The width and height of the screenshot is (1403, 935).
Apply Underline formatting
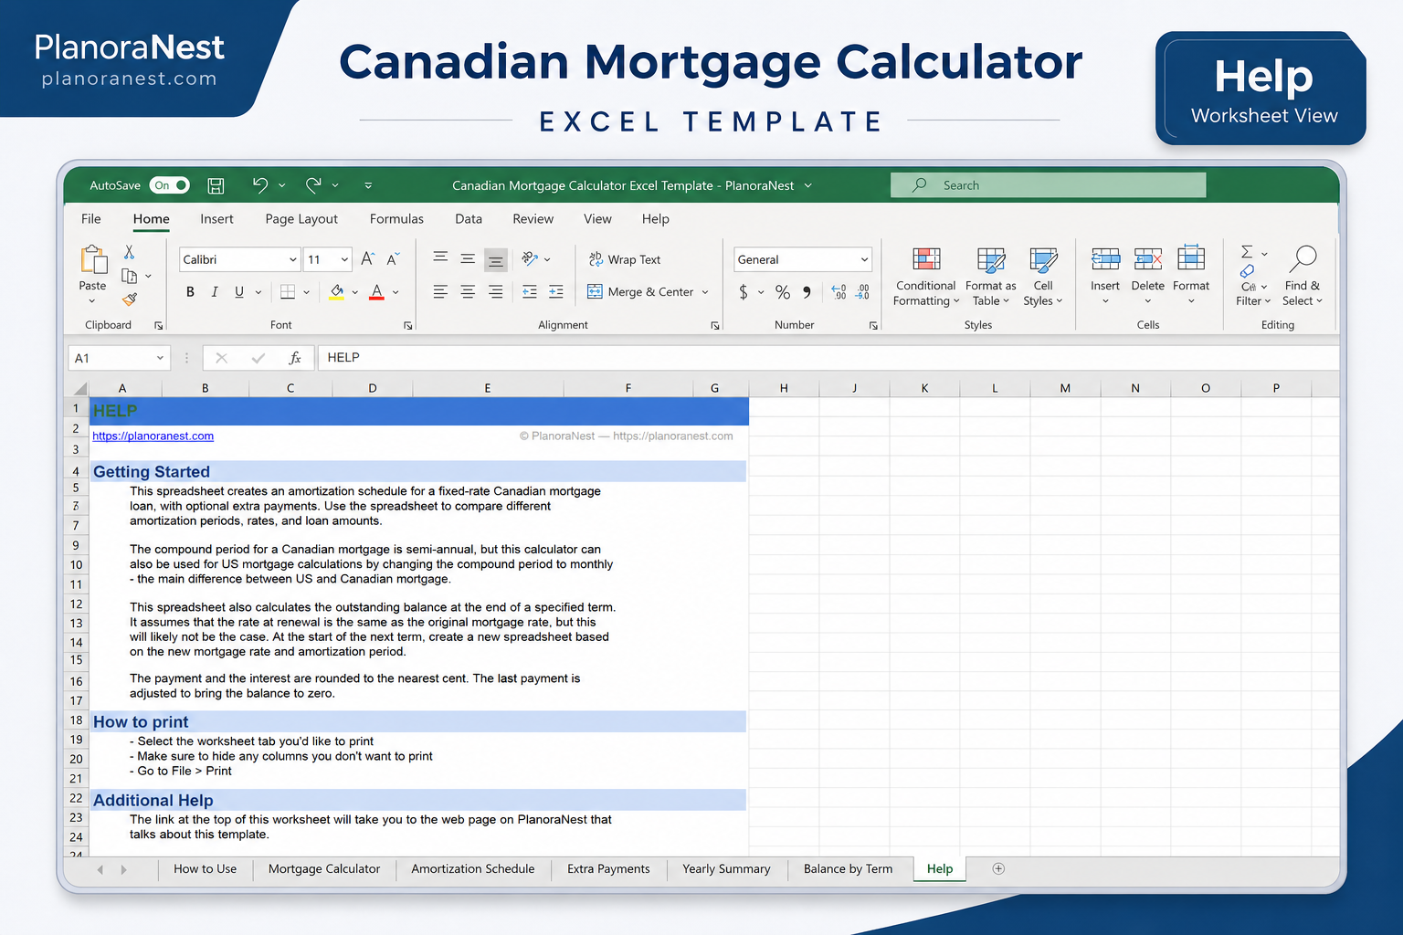[x=239, y=292]
